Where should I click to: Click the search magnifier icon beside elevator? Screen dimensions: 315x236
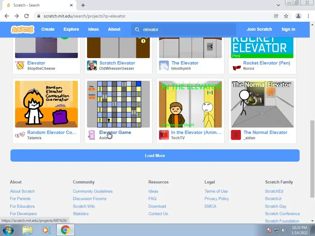pyautogui.click(x=137, y=29)
